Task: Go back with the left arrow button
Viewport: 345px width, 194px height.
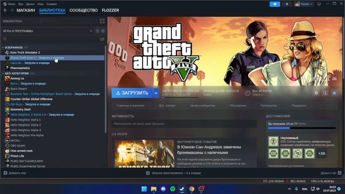Action: coord(5,10)
